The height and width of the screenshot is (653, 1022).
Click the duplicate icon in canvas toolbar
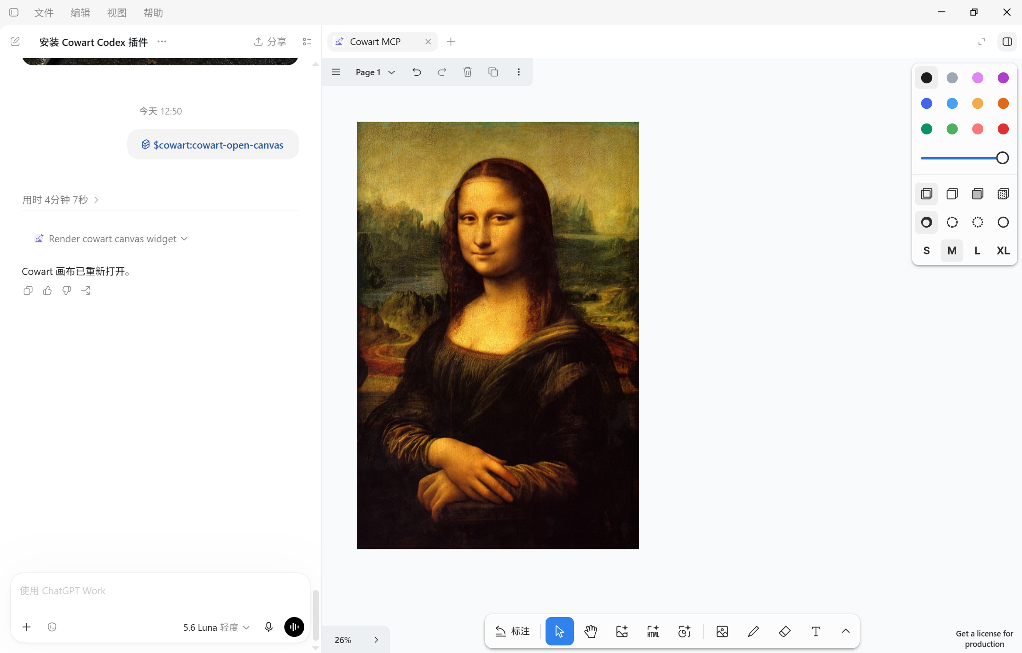pos(493,72)
